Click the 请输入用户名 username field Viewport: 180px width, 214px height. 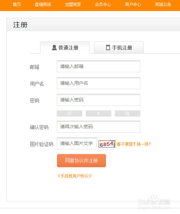[99, 83]
